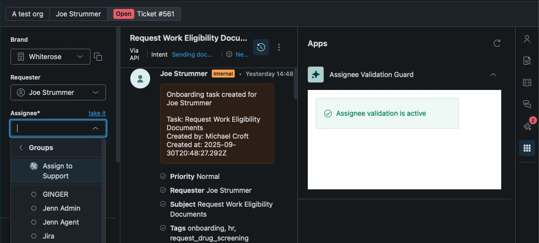Click the Created by: Michael Croft text
Screen dimensions: 539x243
coord(208,136)
